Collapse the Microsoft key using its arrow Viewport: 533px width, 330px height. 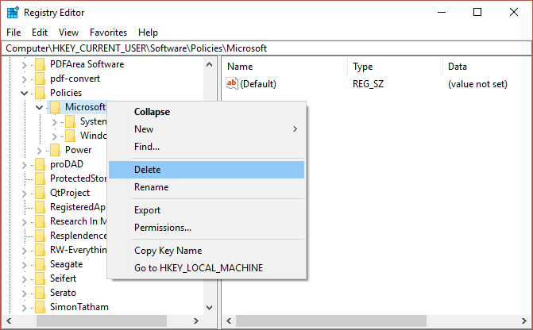click(39, 107)
